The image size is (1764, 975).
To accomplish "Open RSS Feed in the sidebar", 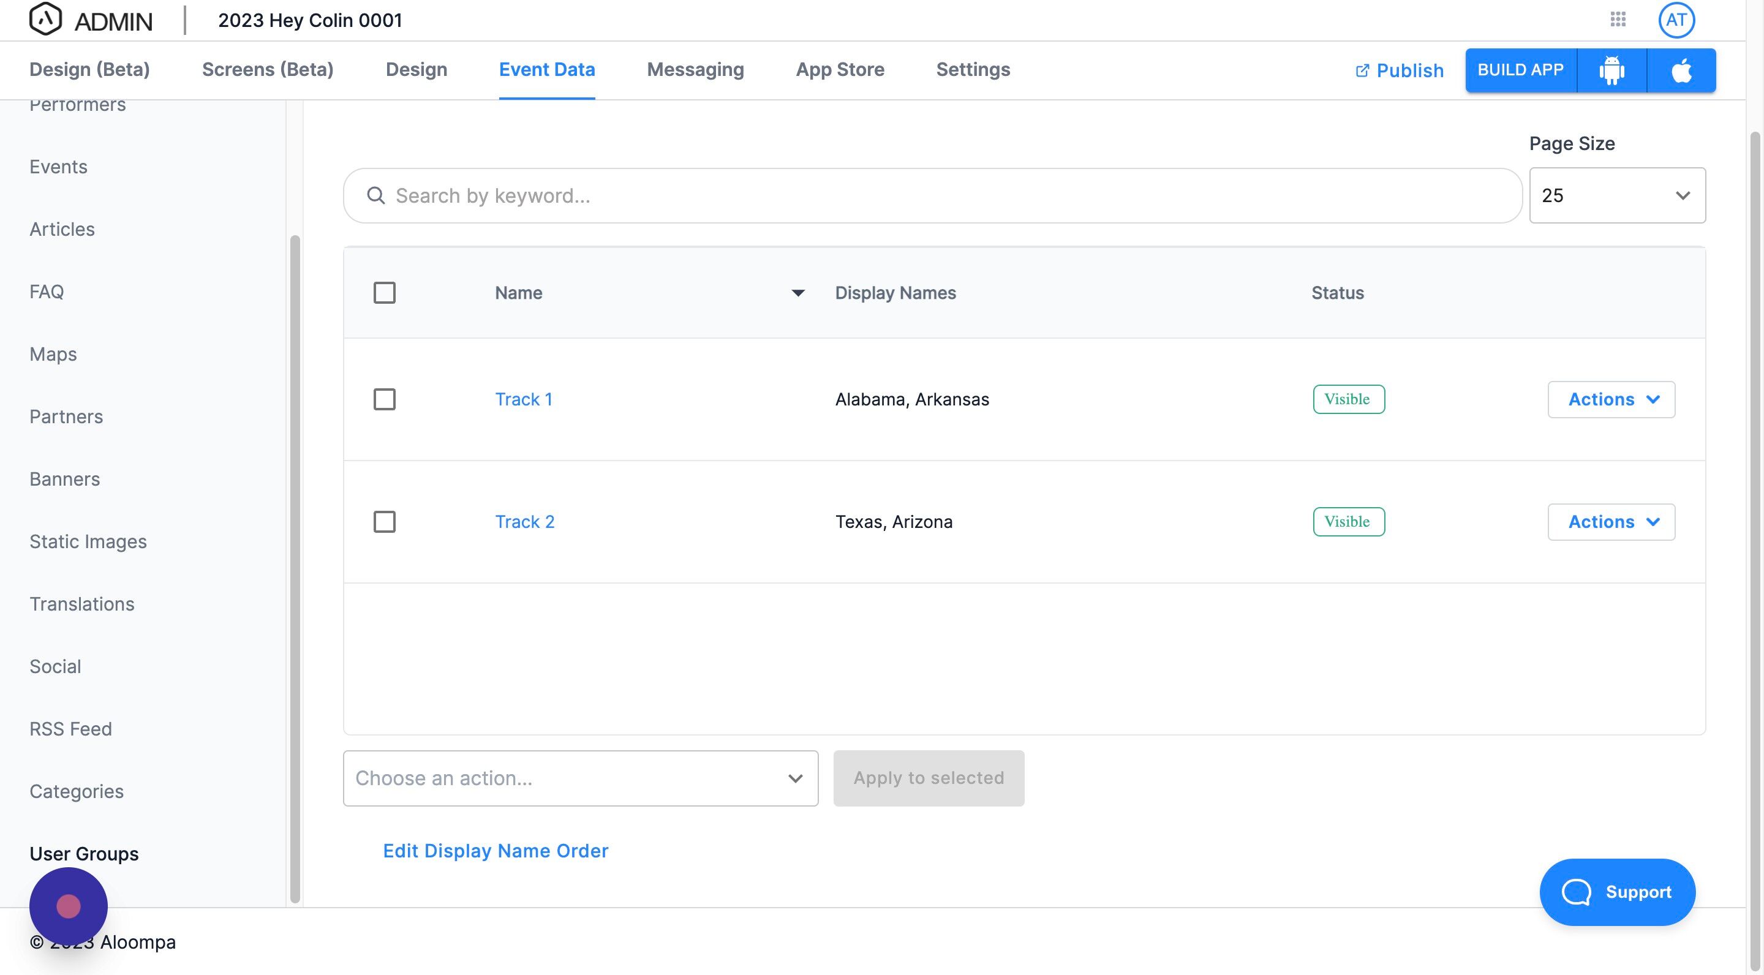I will pyautogui.click(x=70, y=729).
